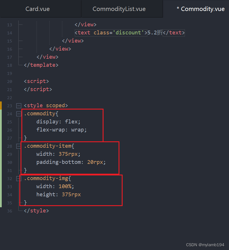Click the </view> tag on line 17
This screenshot has width=229, height=250.
(x=47, y=57)
